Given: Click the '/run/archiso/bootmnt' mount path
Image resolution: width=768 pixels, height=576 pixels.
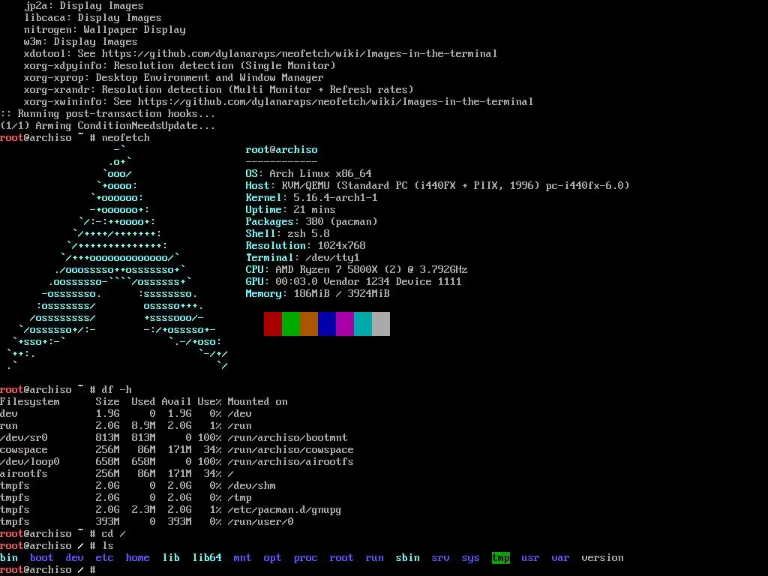Looking at the screenshot, I should coord(287,438).
